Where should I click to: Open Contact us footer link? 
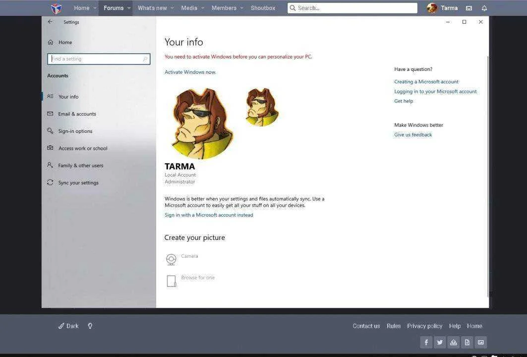(x=366, y=326)
